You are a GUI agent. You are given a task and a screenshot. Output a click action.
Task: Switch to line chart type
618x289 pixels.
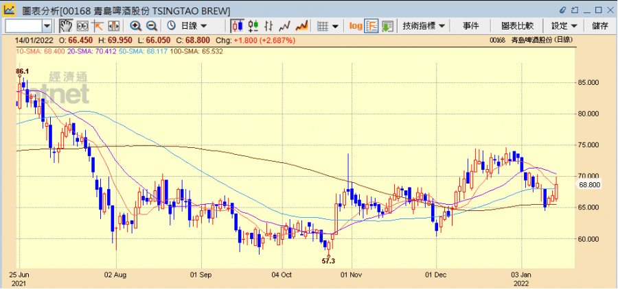tap(285, 25)
